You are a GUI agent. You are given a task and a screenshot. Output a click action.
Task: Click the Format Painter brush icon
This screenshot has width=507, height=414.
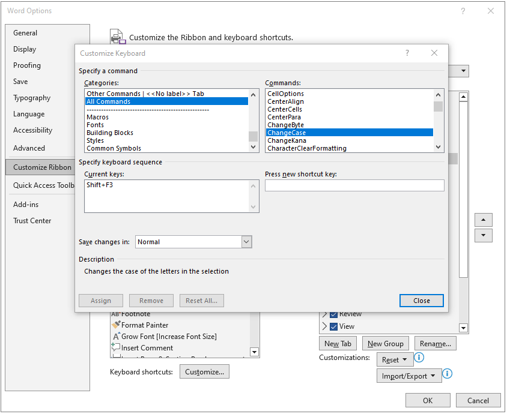coord(116,325)
